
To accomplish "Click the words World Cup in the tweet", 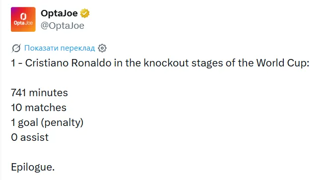I will point(283,63).
